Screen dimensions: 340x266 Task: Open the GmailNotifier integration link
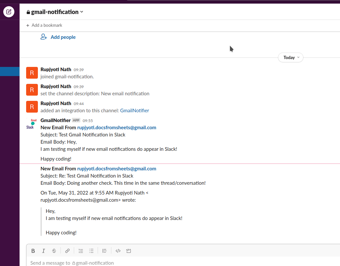coord(135,111)
